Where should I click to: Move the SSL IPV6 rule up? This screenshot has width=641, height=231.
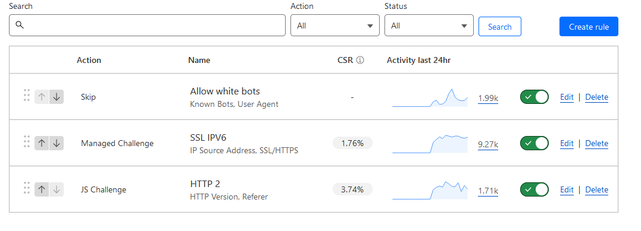[x=42, y=143]
